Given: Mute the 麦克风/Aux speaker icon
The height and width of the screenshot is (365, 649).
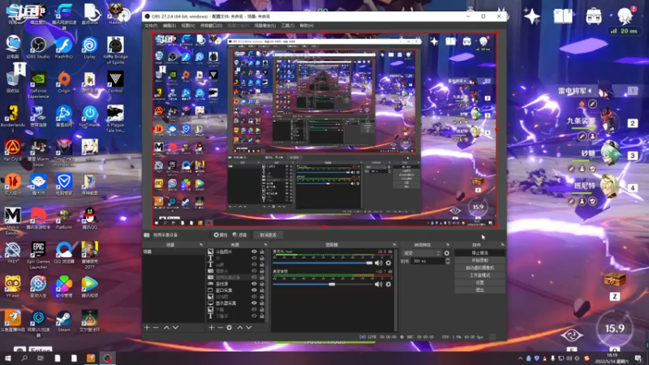Looking at the screenshot, I should coord(378,263).
